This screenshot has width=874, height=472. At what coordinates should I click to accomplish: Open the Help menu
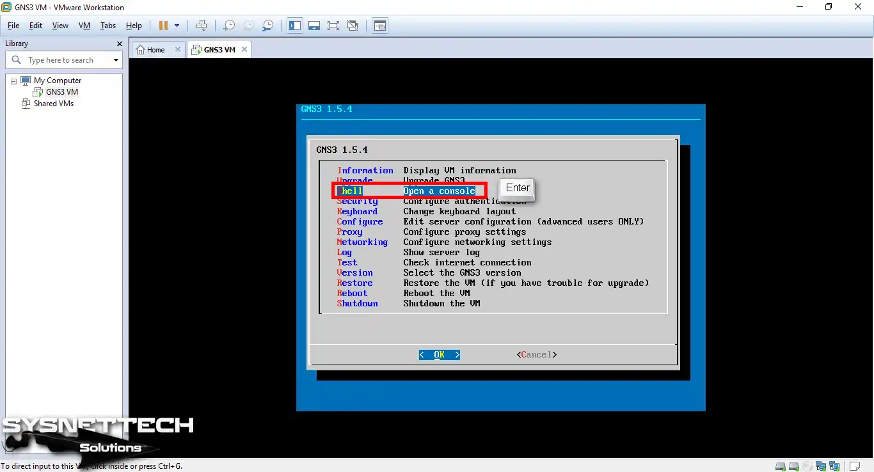click(134, 26)
